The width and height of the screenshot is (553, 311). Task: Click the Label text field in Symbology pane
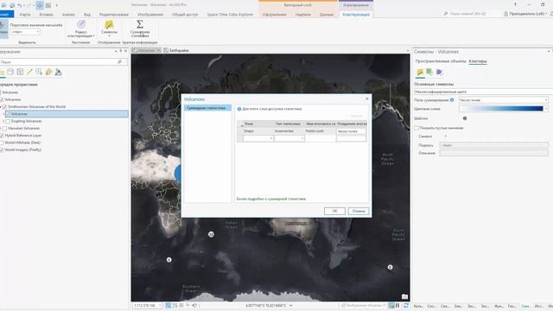[x=493, y=145]
